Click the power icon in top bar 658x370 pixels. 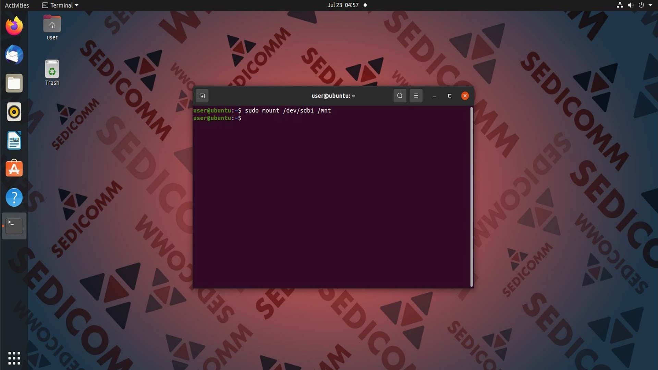coord(641,5)
